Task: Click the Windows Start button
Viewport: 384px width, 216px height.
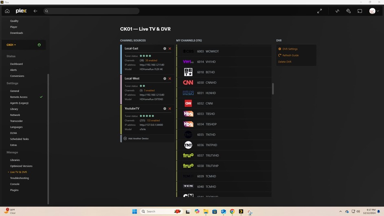Action: [x=134, y=212]
